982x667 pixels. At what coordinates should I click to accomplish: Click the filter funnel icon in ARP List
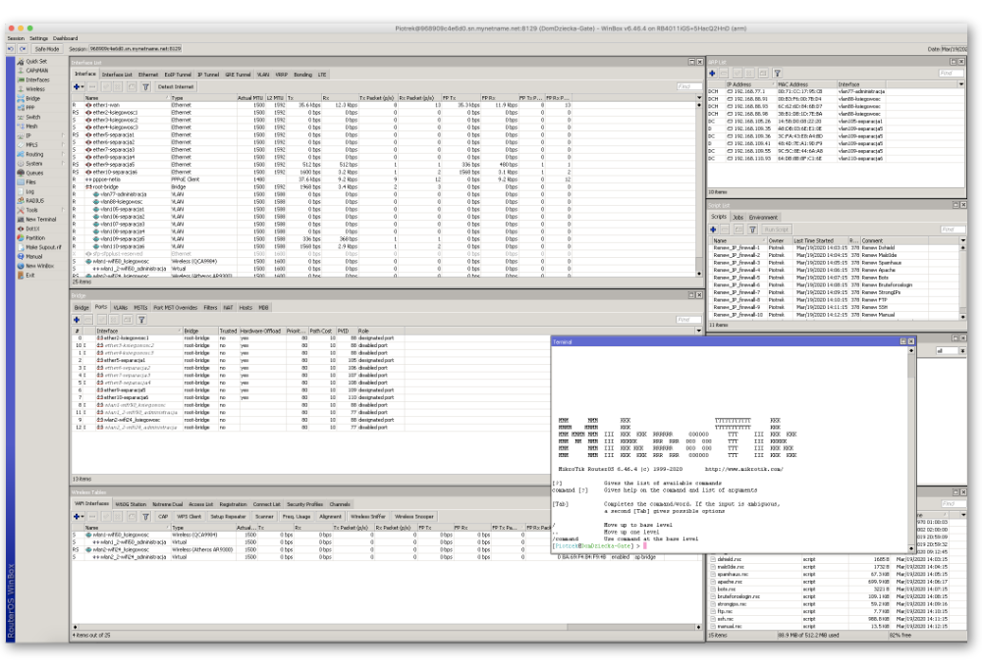pos(777,74)
